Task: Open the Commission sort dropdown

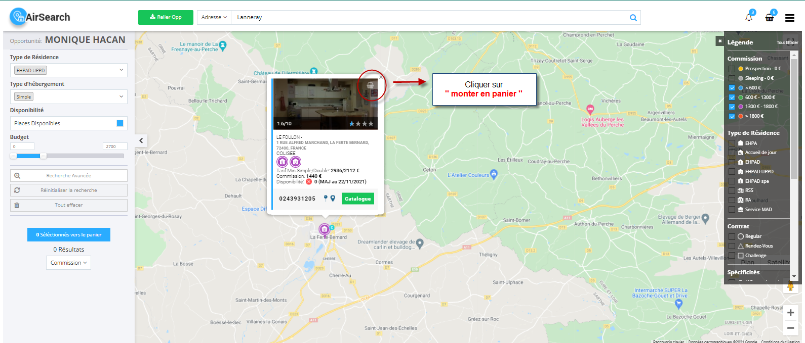Action: [x=69, y=263]
